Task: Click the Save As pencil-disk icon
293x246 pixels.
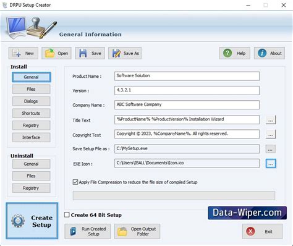Action: click(116, 53)
